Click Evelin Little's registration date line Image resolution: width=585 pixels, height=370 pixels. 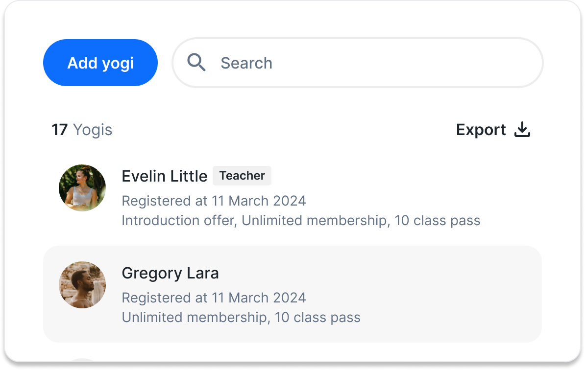pyautogui.click(x=214, y=201)
